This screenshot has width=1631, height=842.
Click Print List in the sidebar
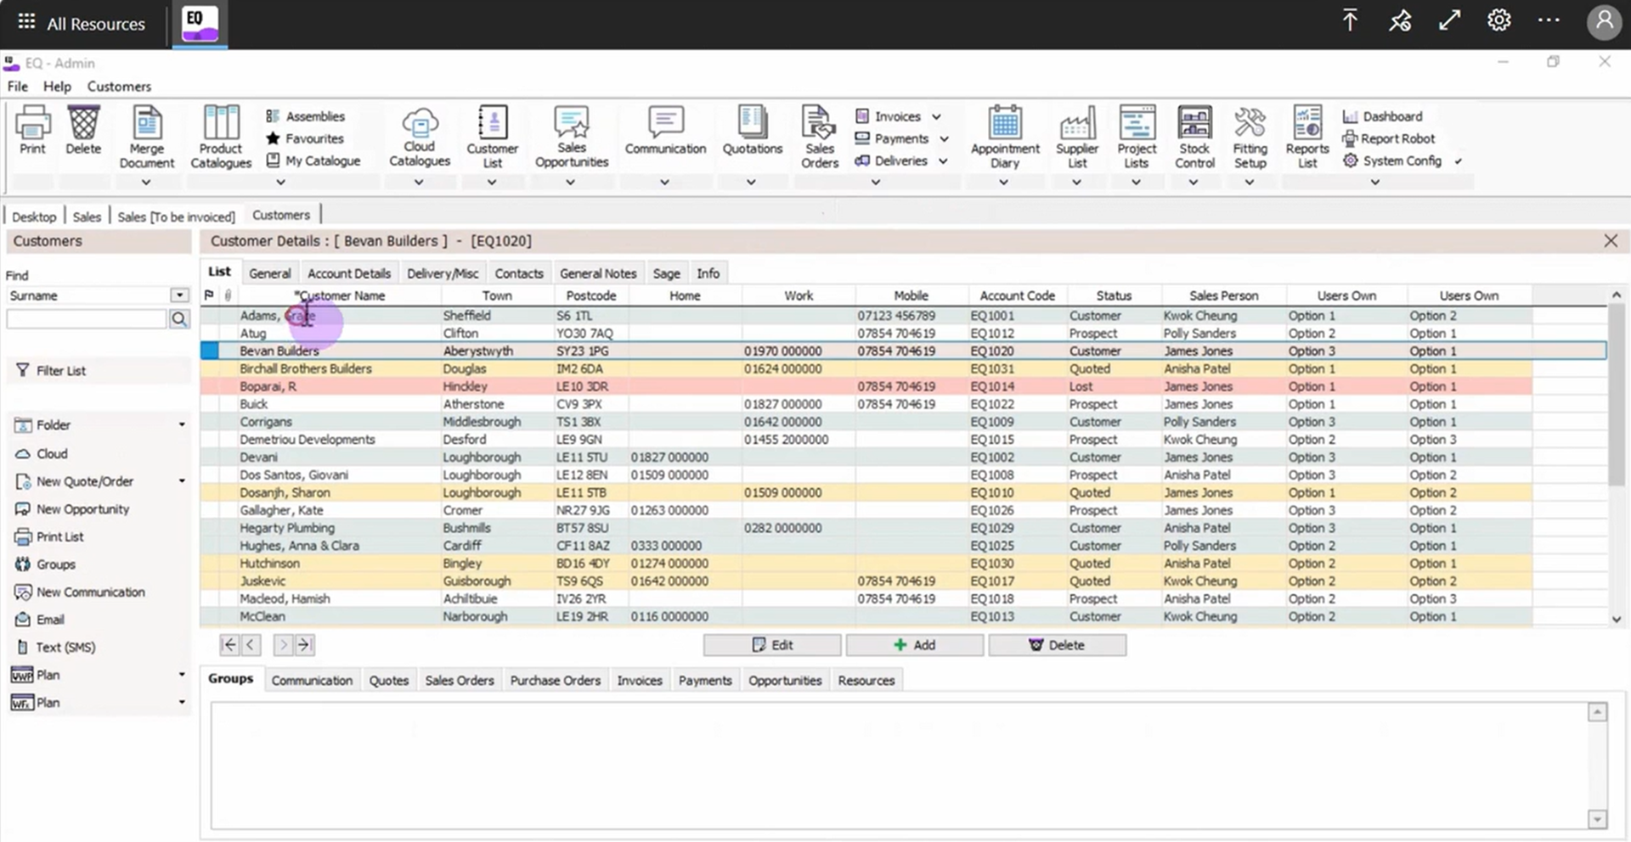[x=49, y=536]
